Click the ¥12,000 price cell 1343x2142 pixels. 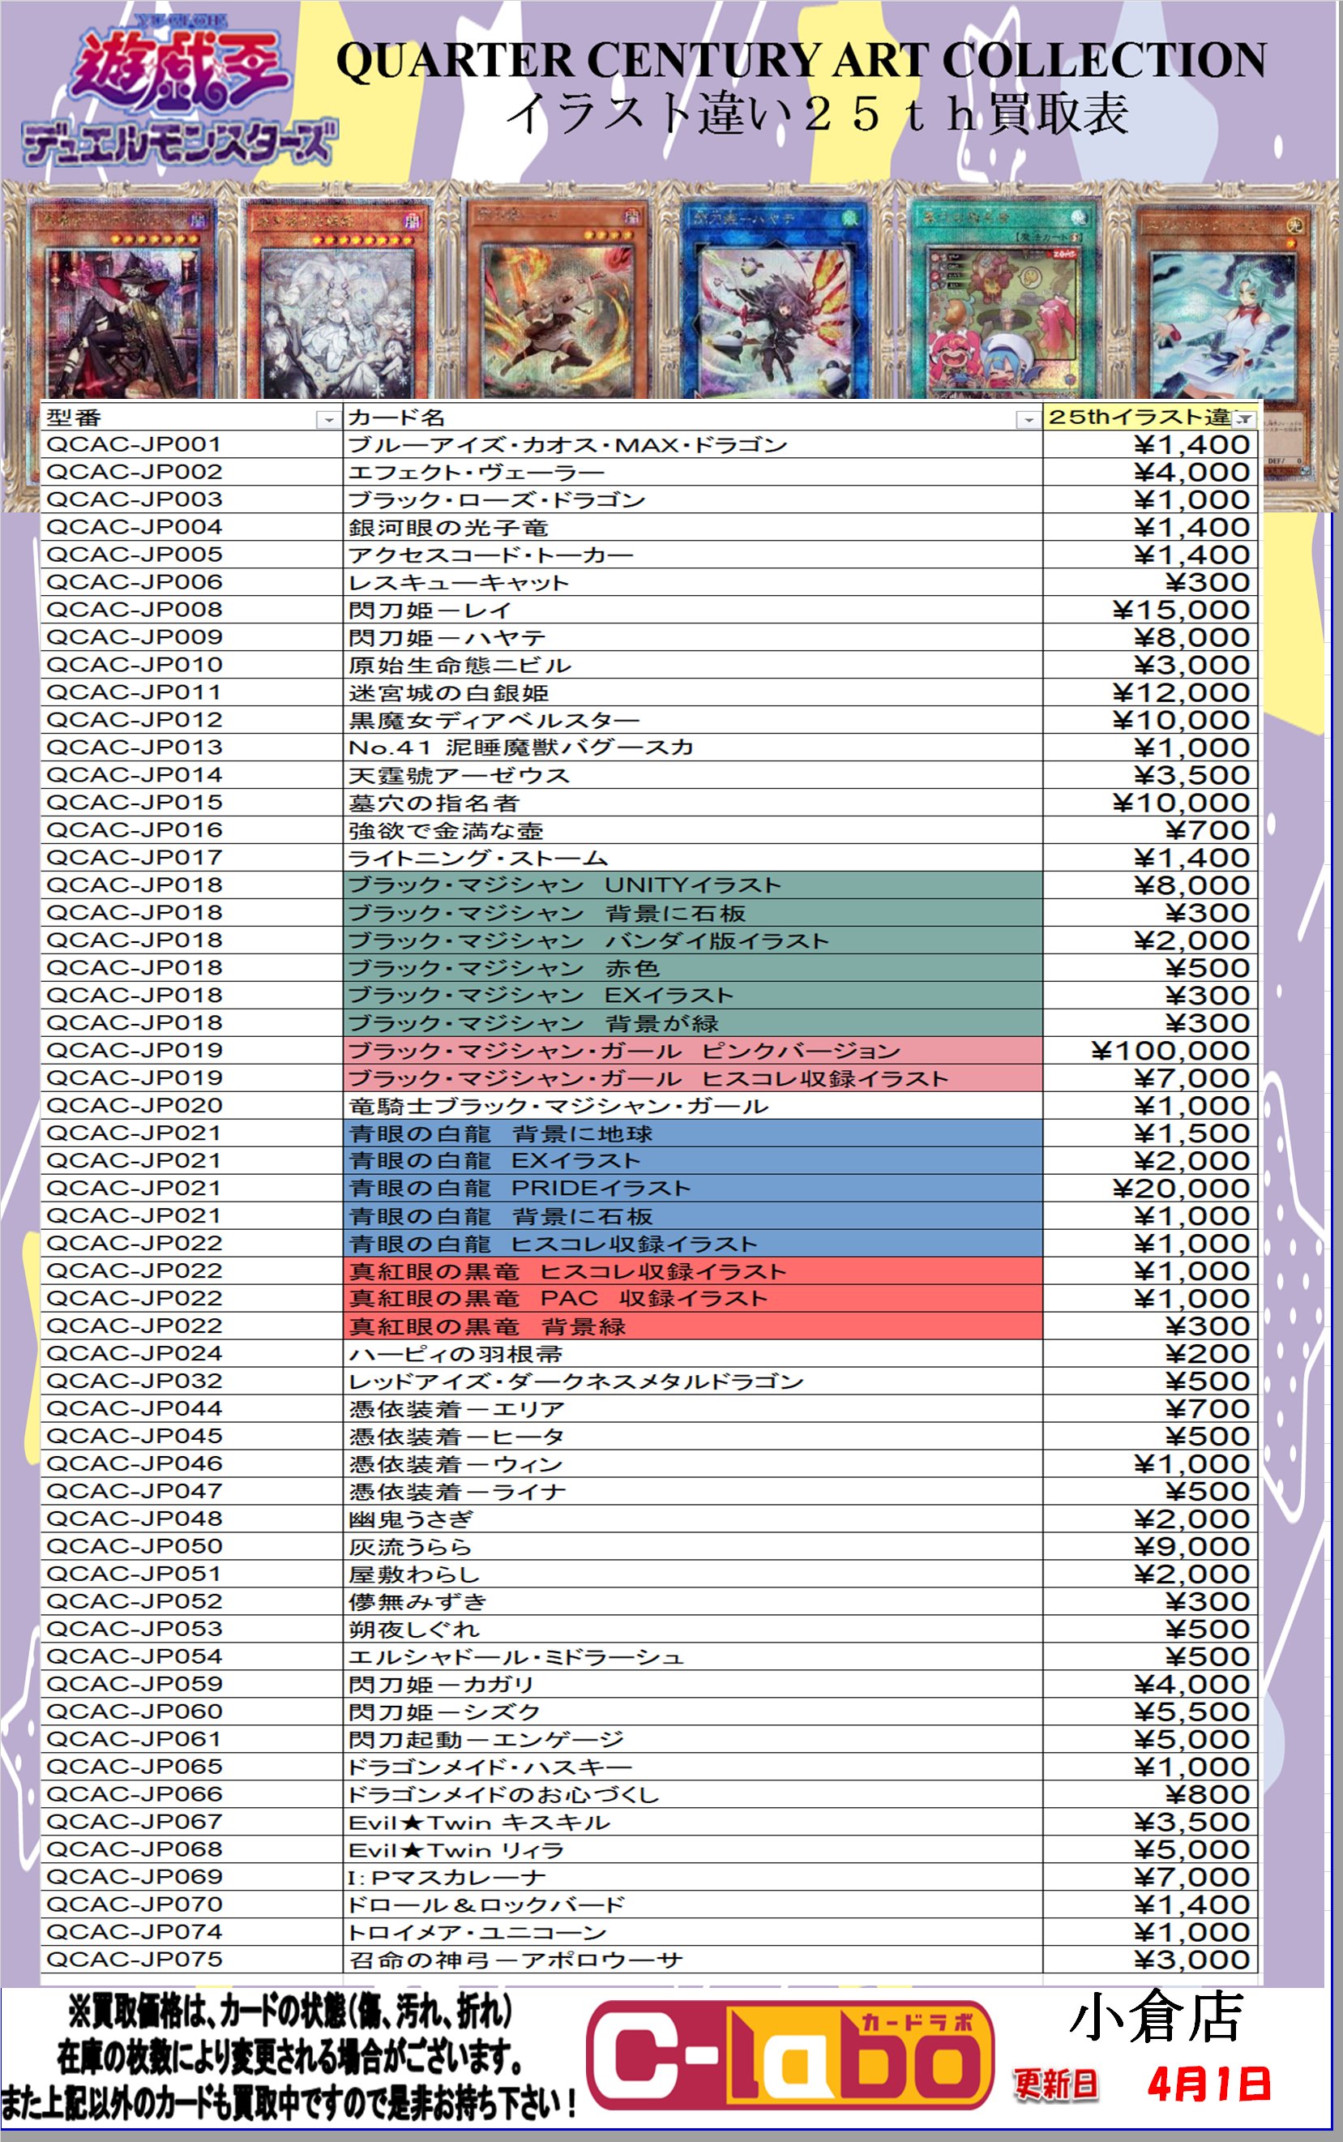pyautogui.click(x=1150, y=693)
